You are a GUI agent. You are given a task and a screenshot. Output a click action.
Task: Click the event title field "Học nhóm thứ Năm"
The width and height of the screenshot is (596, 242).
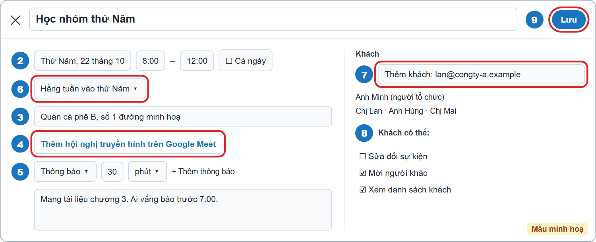pyautogui.click(x=273, y=19)
